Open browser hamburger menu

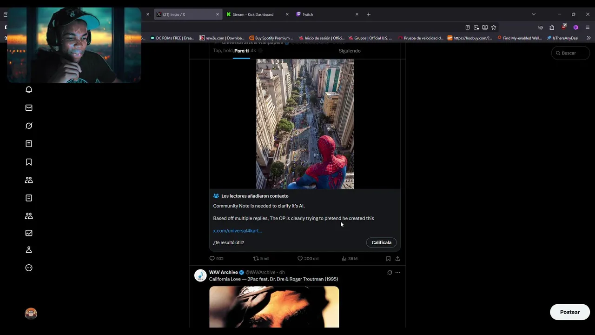(x=588, y=27)
